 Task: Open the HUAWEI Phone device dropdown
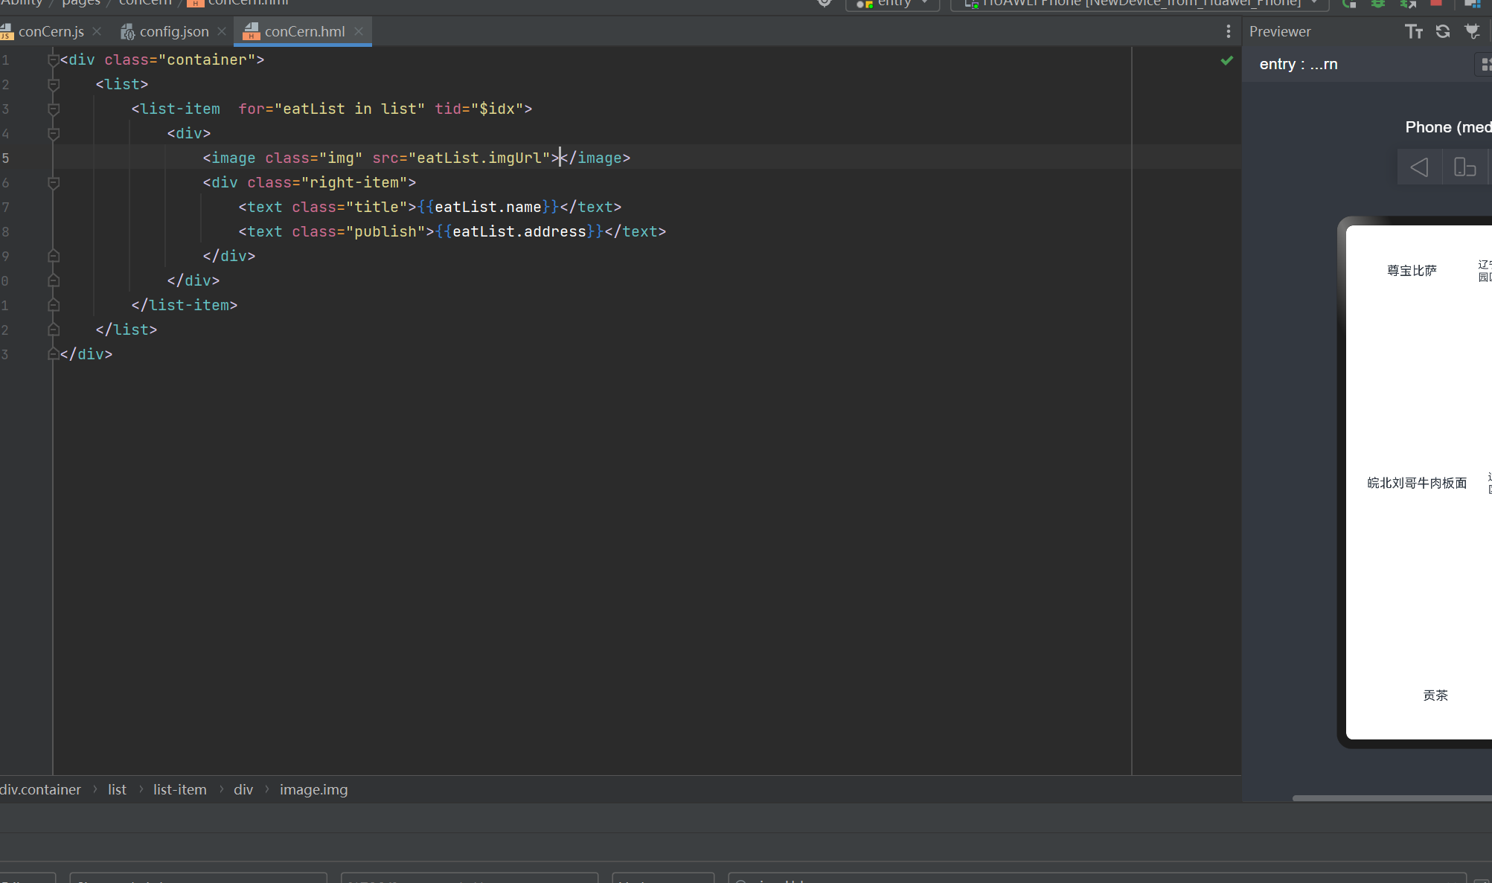click(x=1140, y=4)
